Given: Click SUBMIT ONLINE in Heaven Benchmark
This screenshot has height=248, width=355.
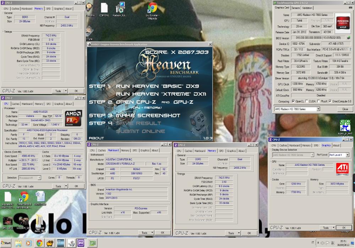Looking at the screenshot, I should coord(140,131).
